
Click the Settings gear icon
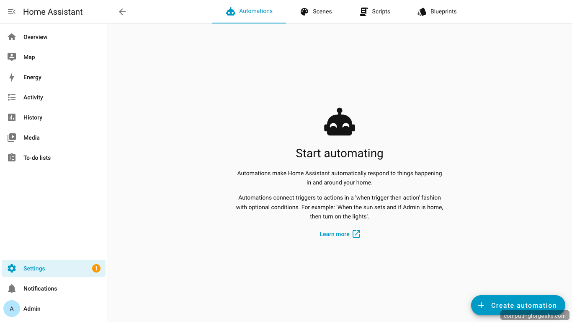(x=12, y=268)
